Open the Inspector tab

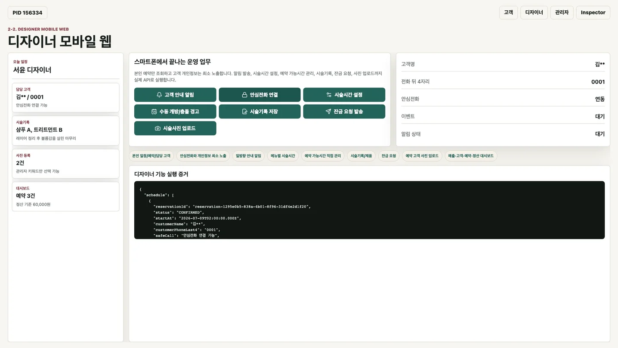[x=593, y=12]
